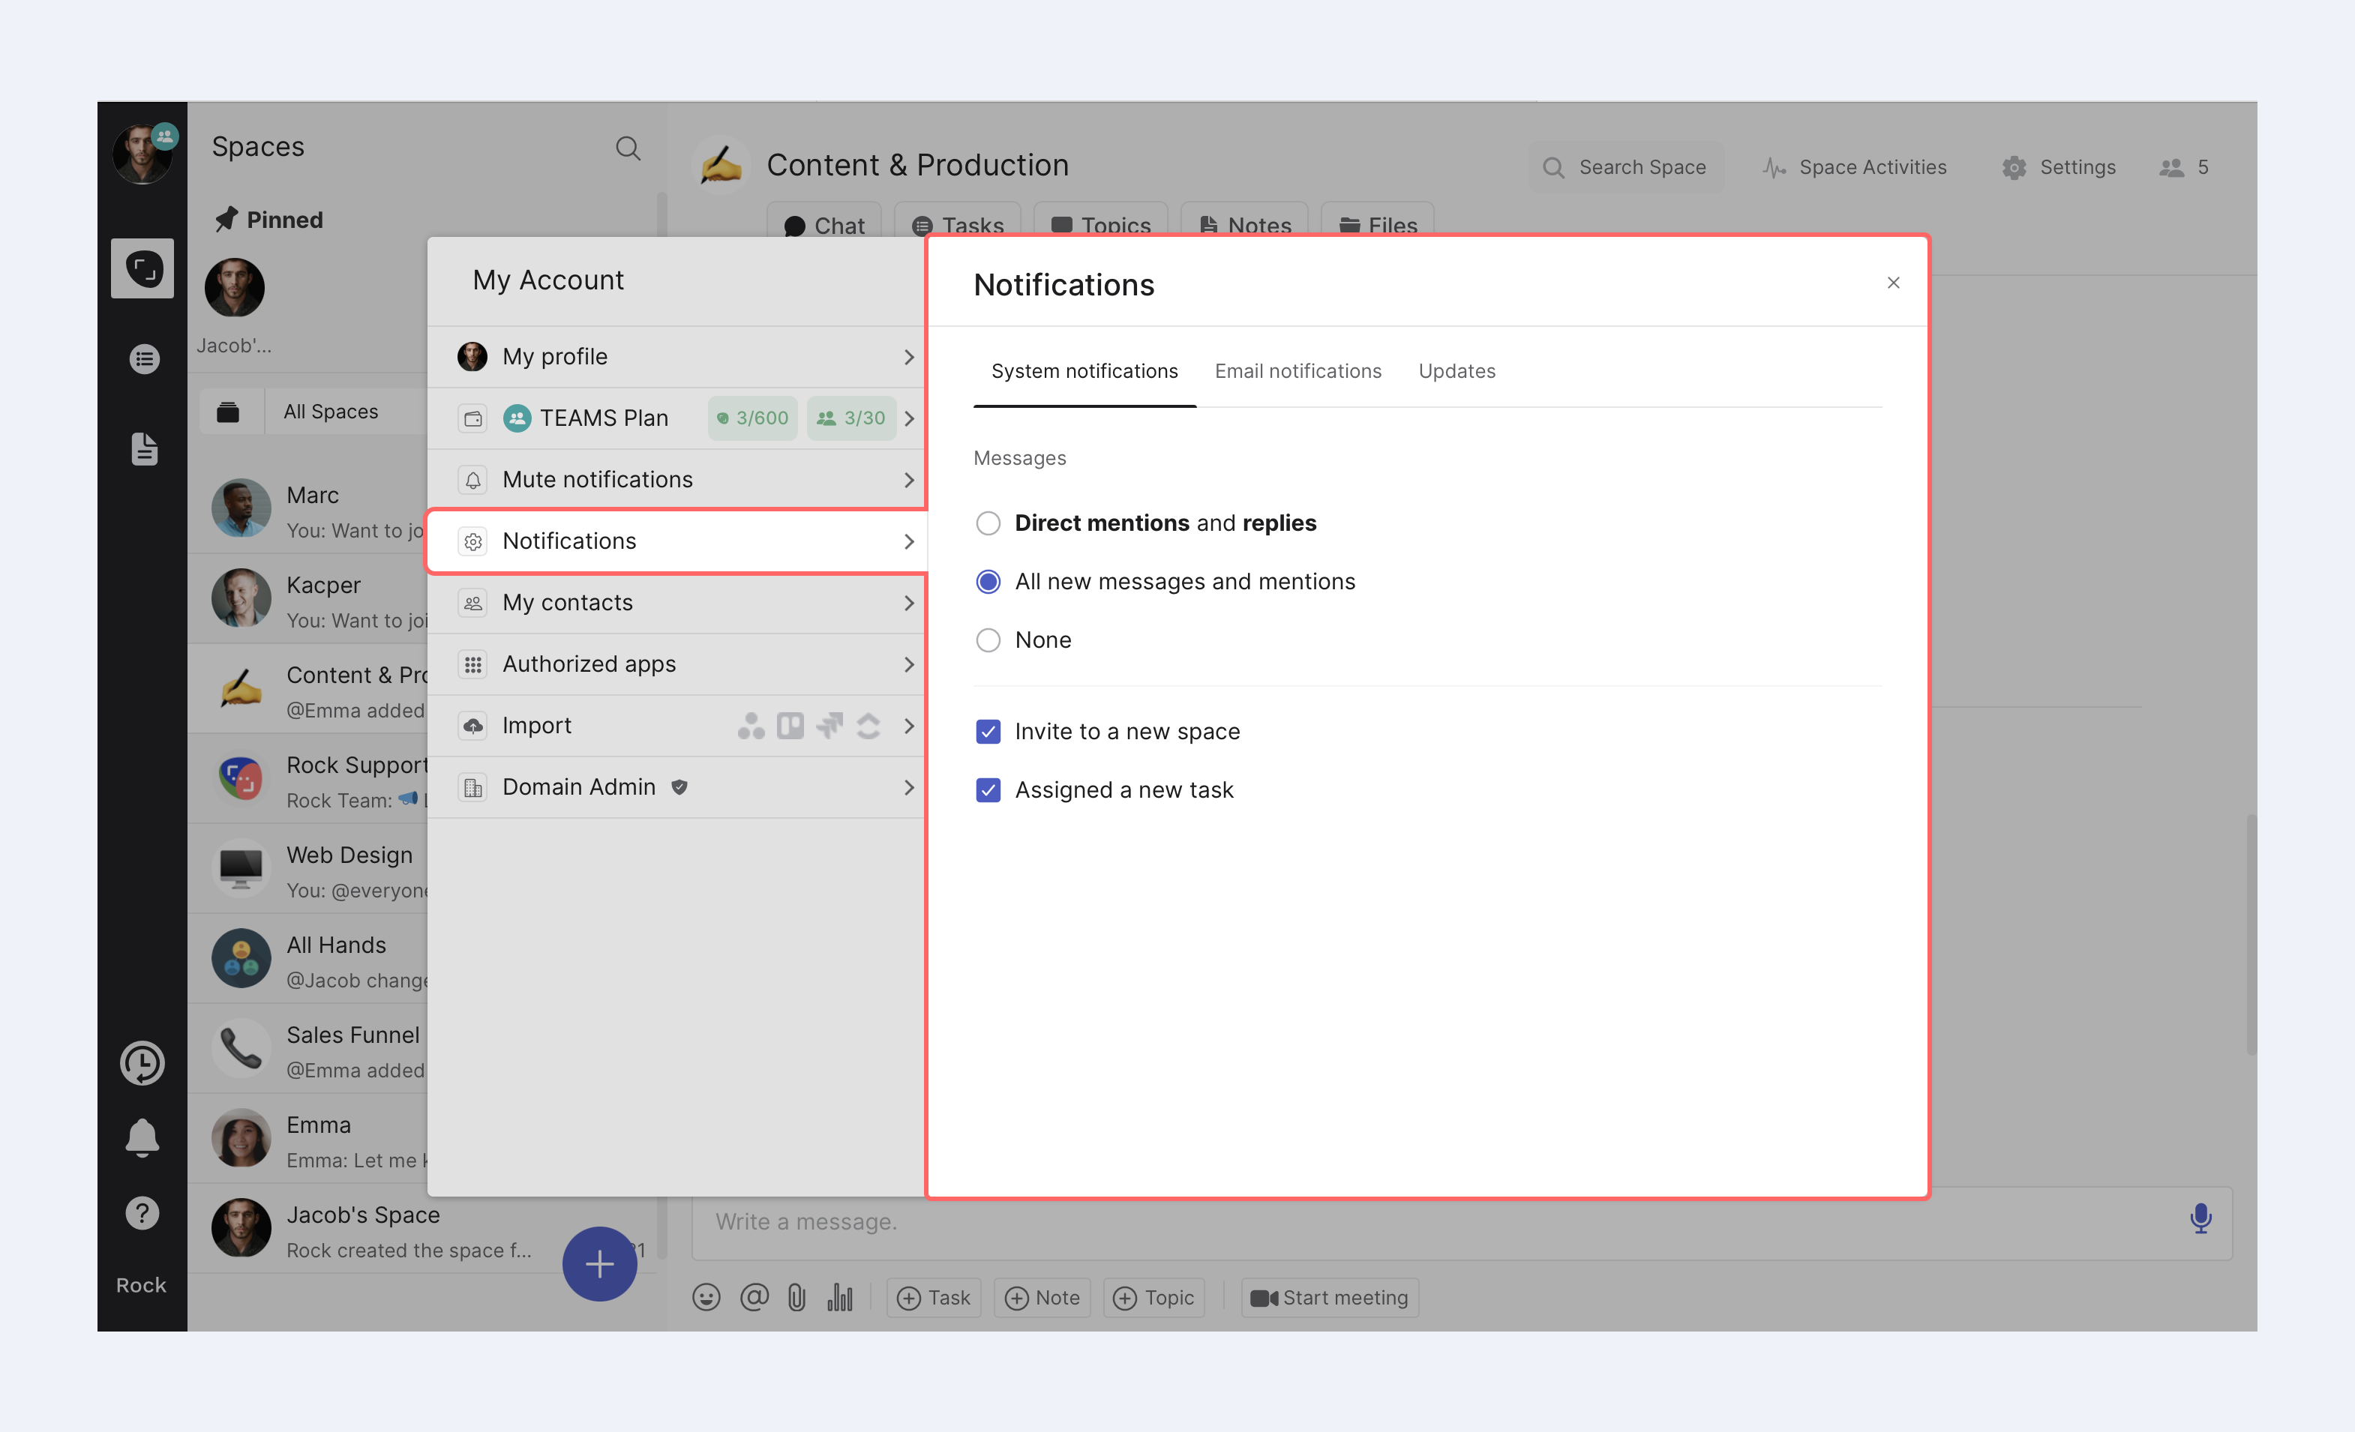Click the Write a message field

[x=1434, y=1222]
